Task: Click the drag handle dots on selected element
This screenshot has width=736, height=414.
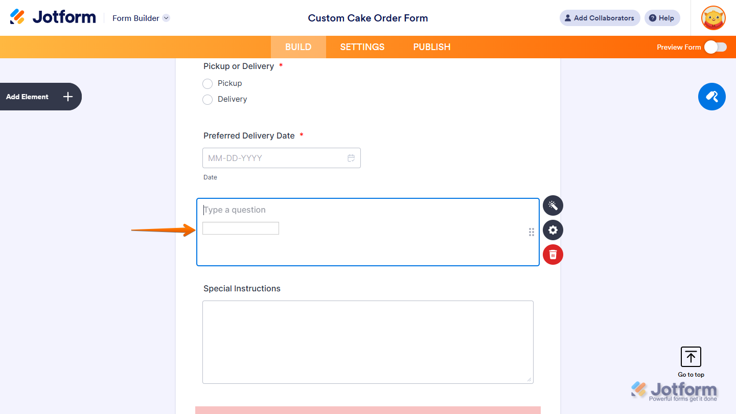Action: pyautogui.click(x=531, y=232)
